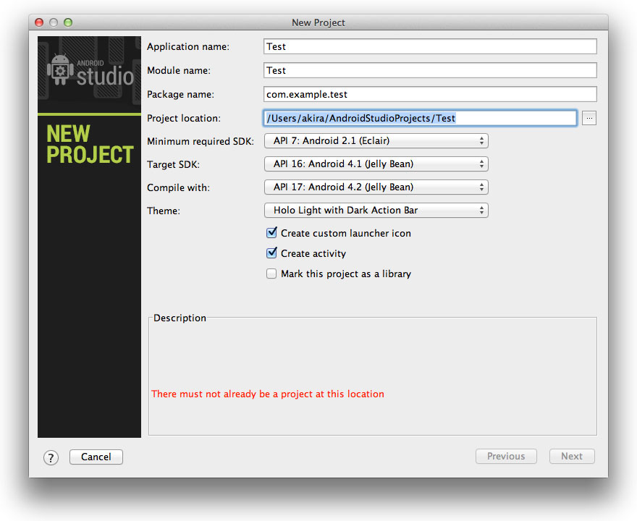Click the Theme label

click(164, 211)
